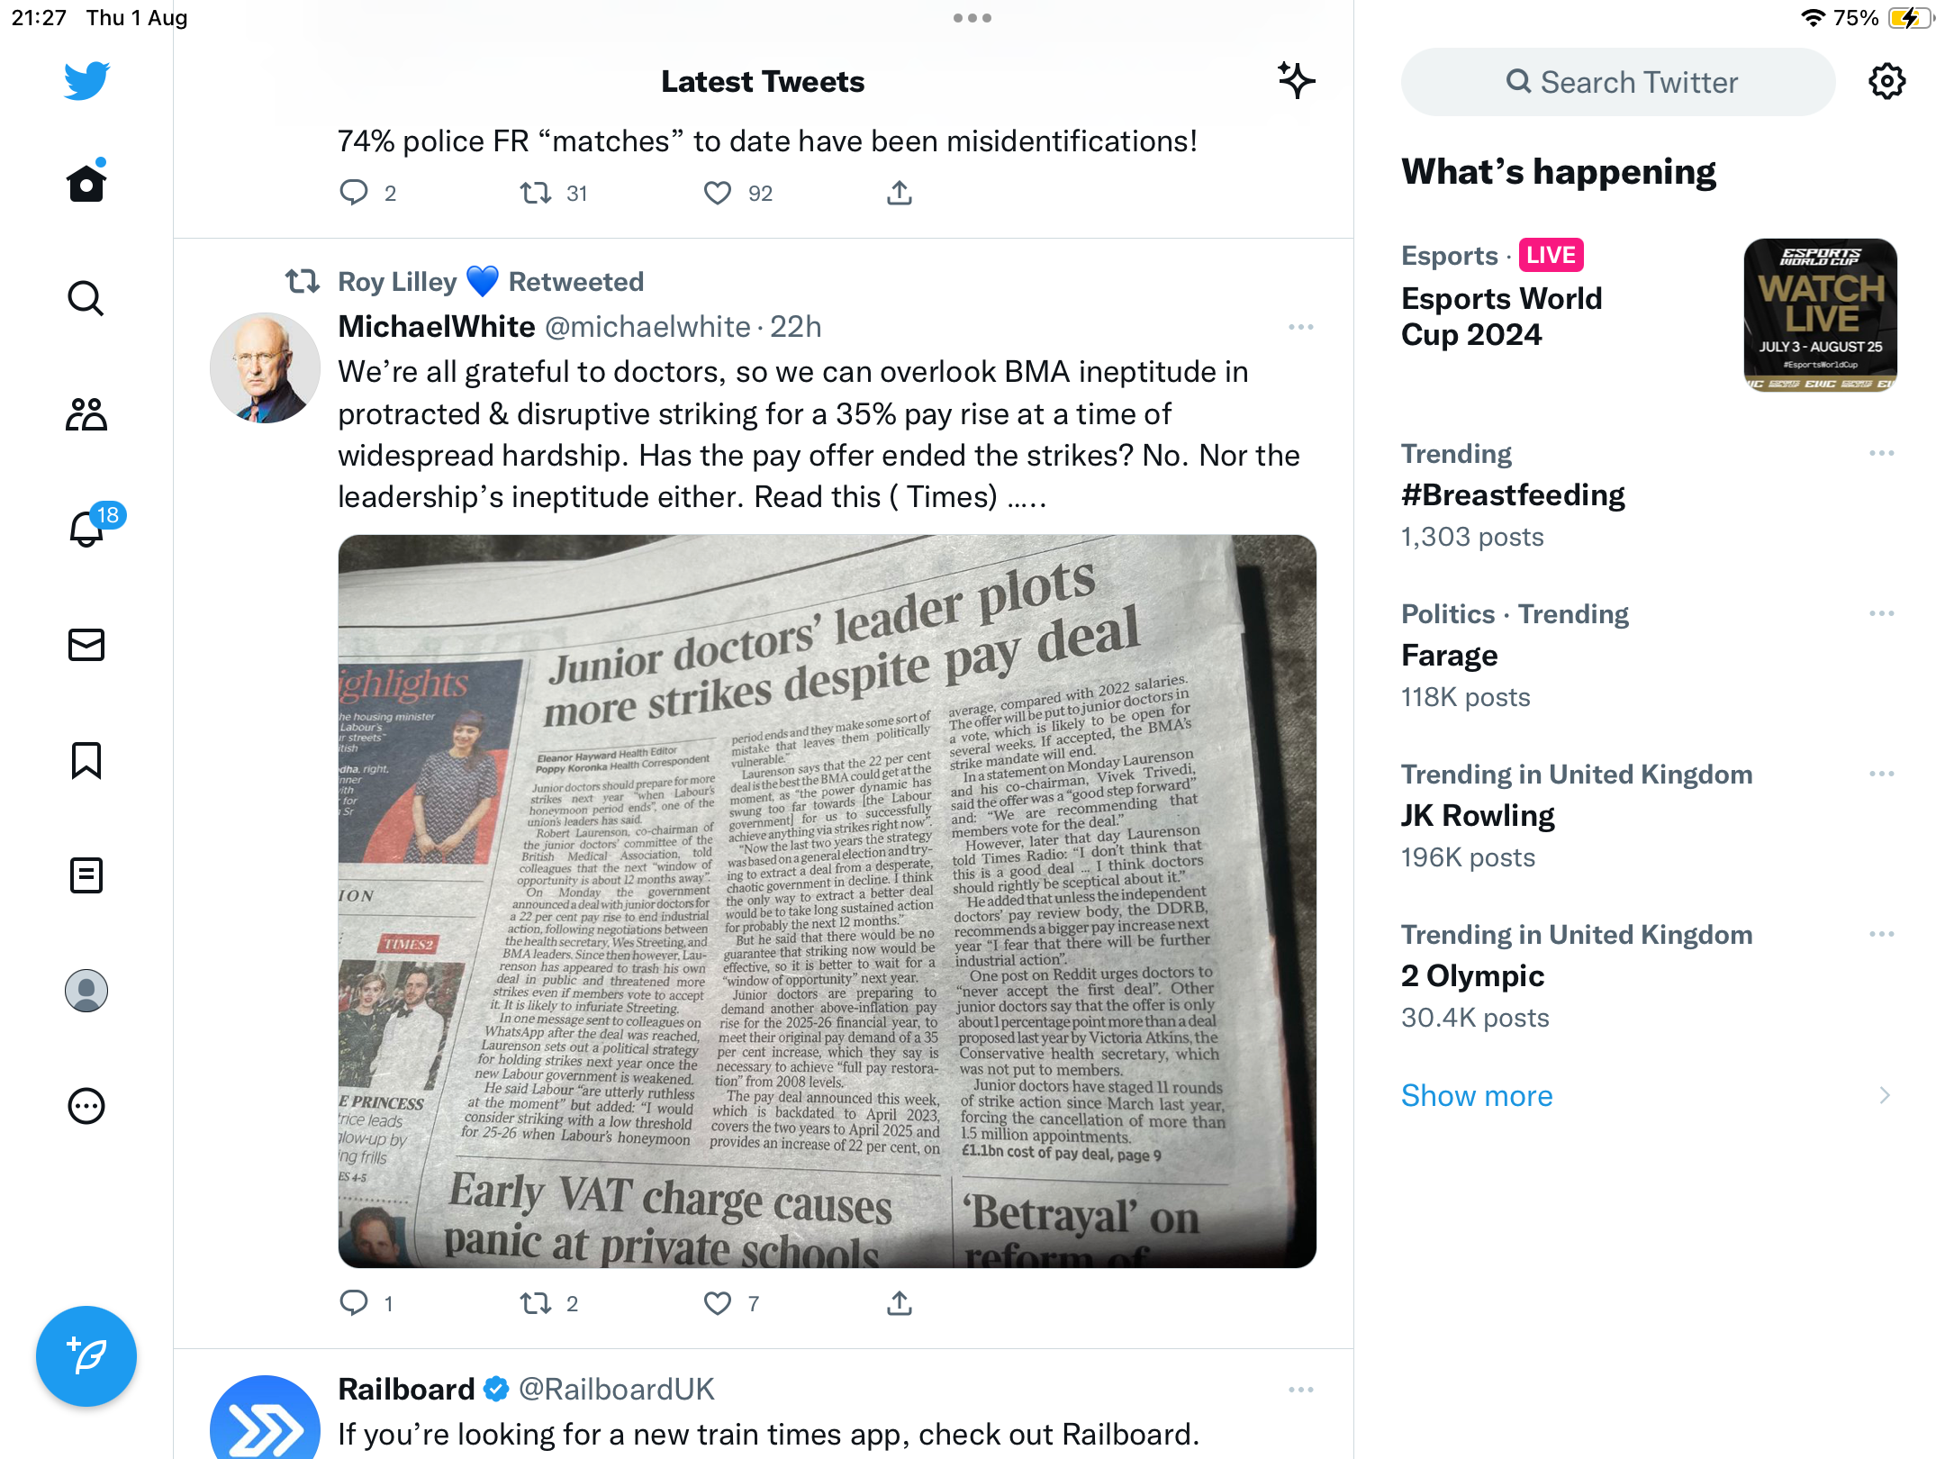Tap the compose new tweet button
Viewport: 1945px width, 1459px height.
tap(86, 1355)
